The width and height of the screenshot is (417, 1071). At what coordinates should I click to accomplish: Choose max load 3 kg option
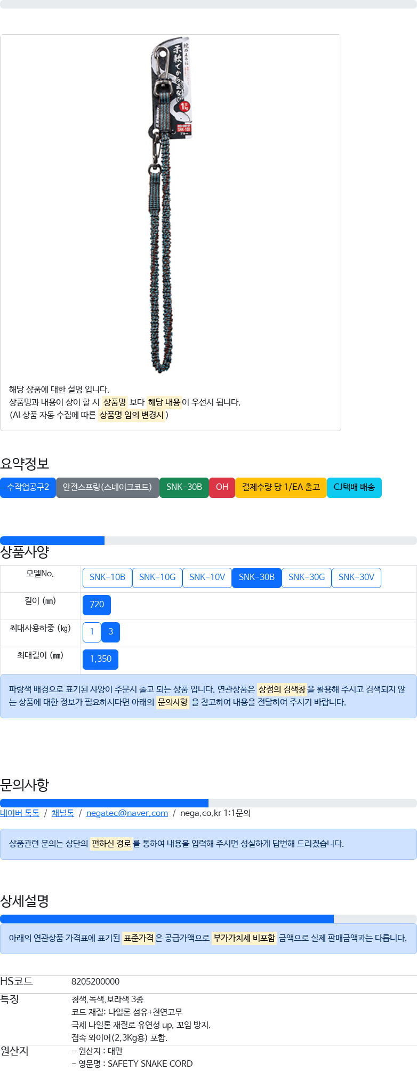point(110,632)
